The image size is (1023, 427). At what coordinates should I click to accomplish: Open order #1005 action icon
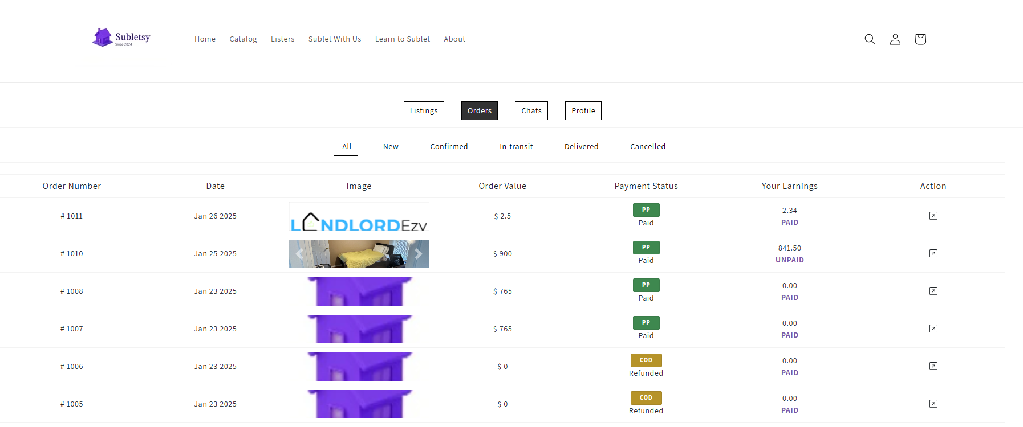[933, 404]
